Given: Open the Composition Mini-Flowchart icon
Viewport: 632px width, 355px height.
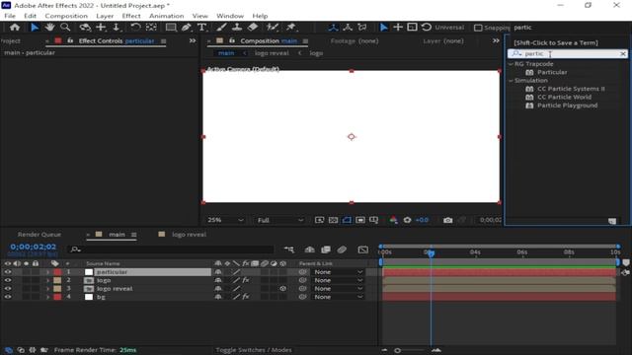Looking at the screenshot, I should [x=289, y=249].
